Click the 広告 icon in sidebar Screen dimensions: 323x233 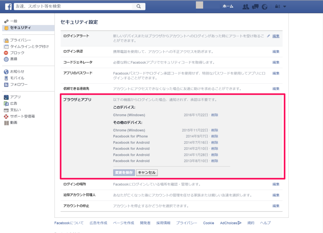coord(6,104)
